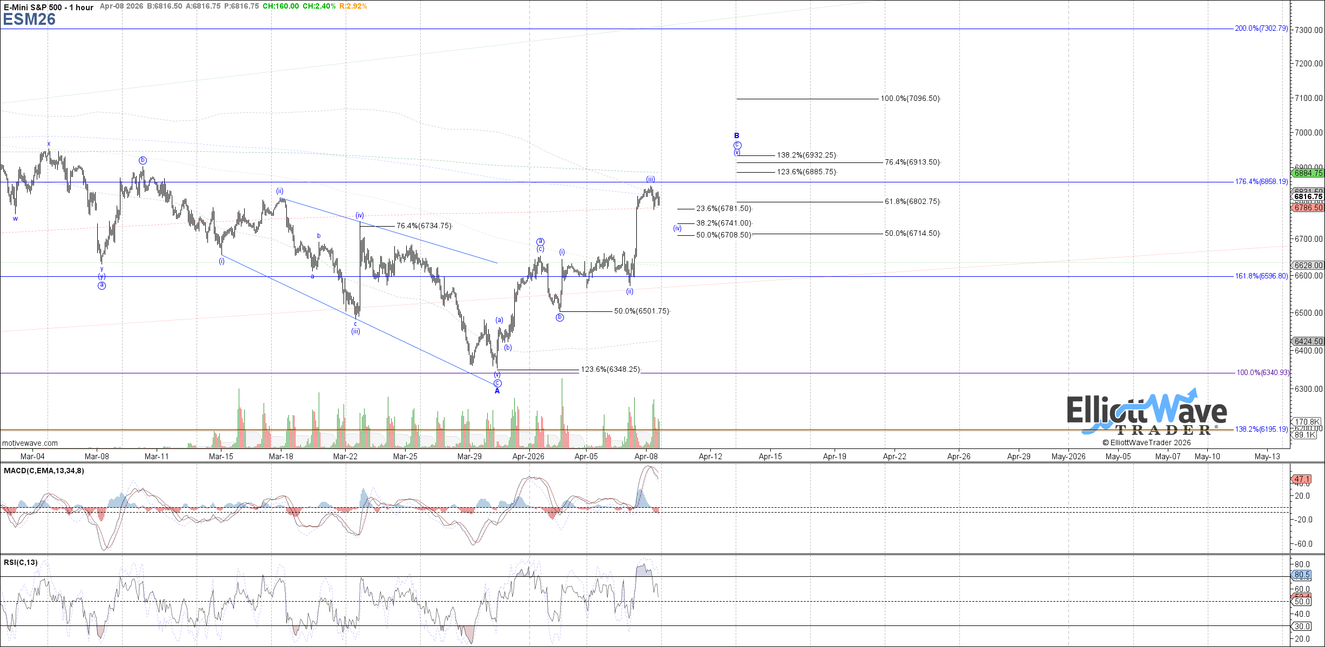1325x647 pixels.
Task: Click the 47.1 MACD value tag
Action: (1302, 479)
